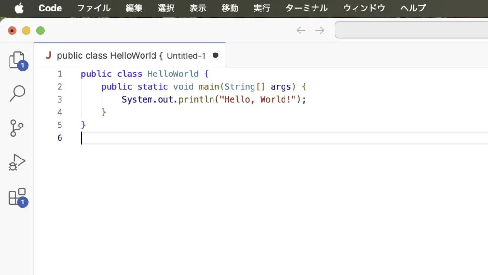Open the ファイル menu

point(93,8)
